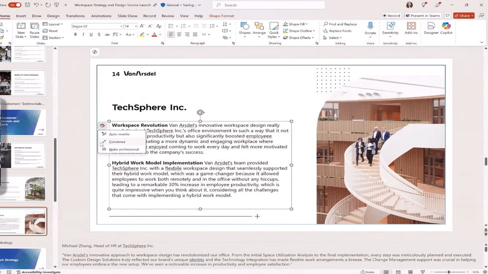The image size is (488, 274).
Task: Click Find and Replace
Action: click(x=340, y=24)
